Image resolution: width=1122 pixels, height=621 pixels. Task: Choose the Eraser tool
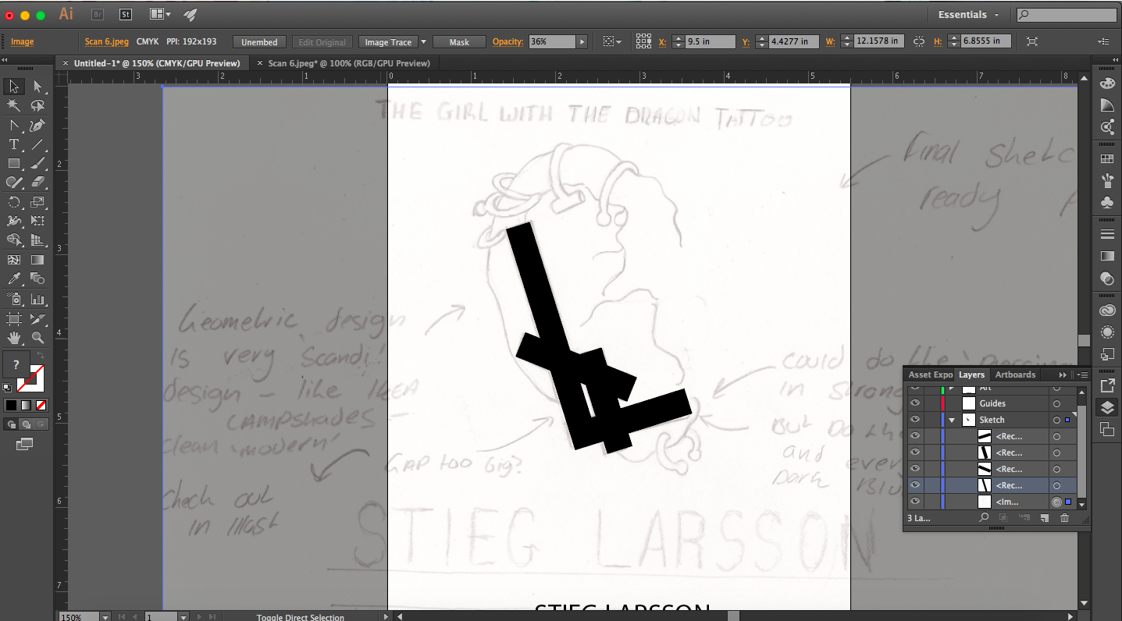pyautogui.click(x=37, y=182)
